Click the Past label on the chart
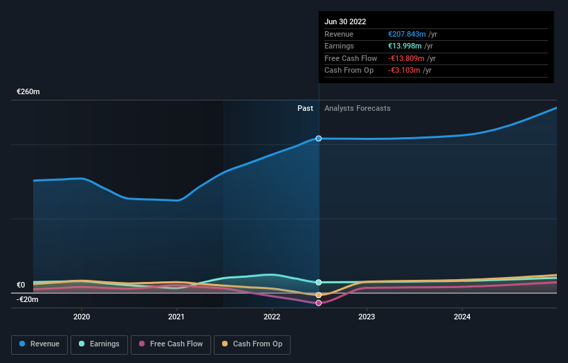The height and width of the screenshot is (363, 568). (x=305, y=108)
